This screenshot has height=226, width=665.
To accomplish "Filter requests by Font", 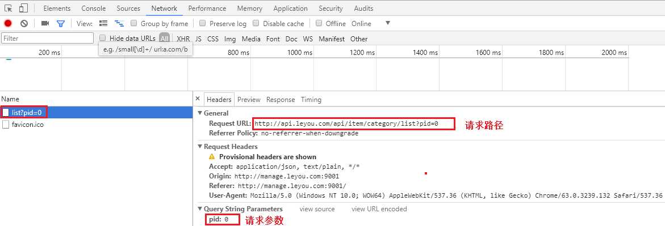I will [273, 39].
